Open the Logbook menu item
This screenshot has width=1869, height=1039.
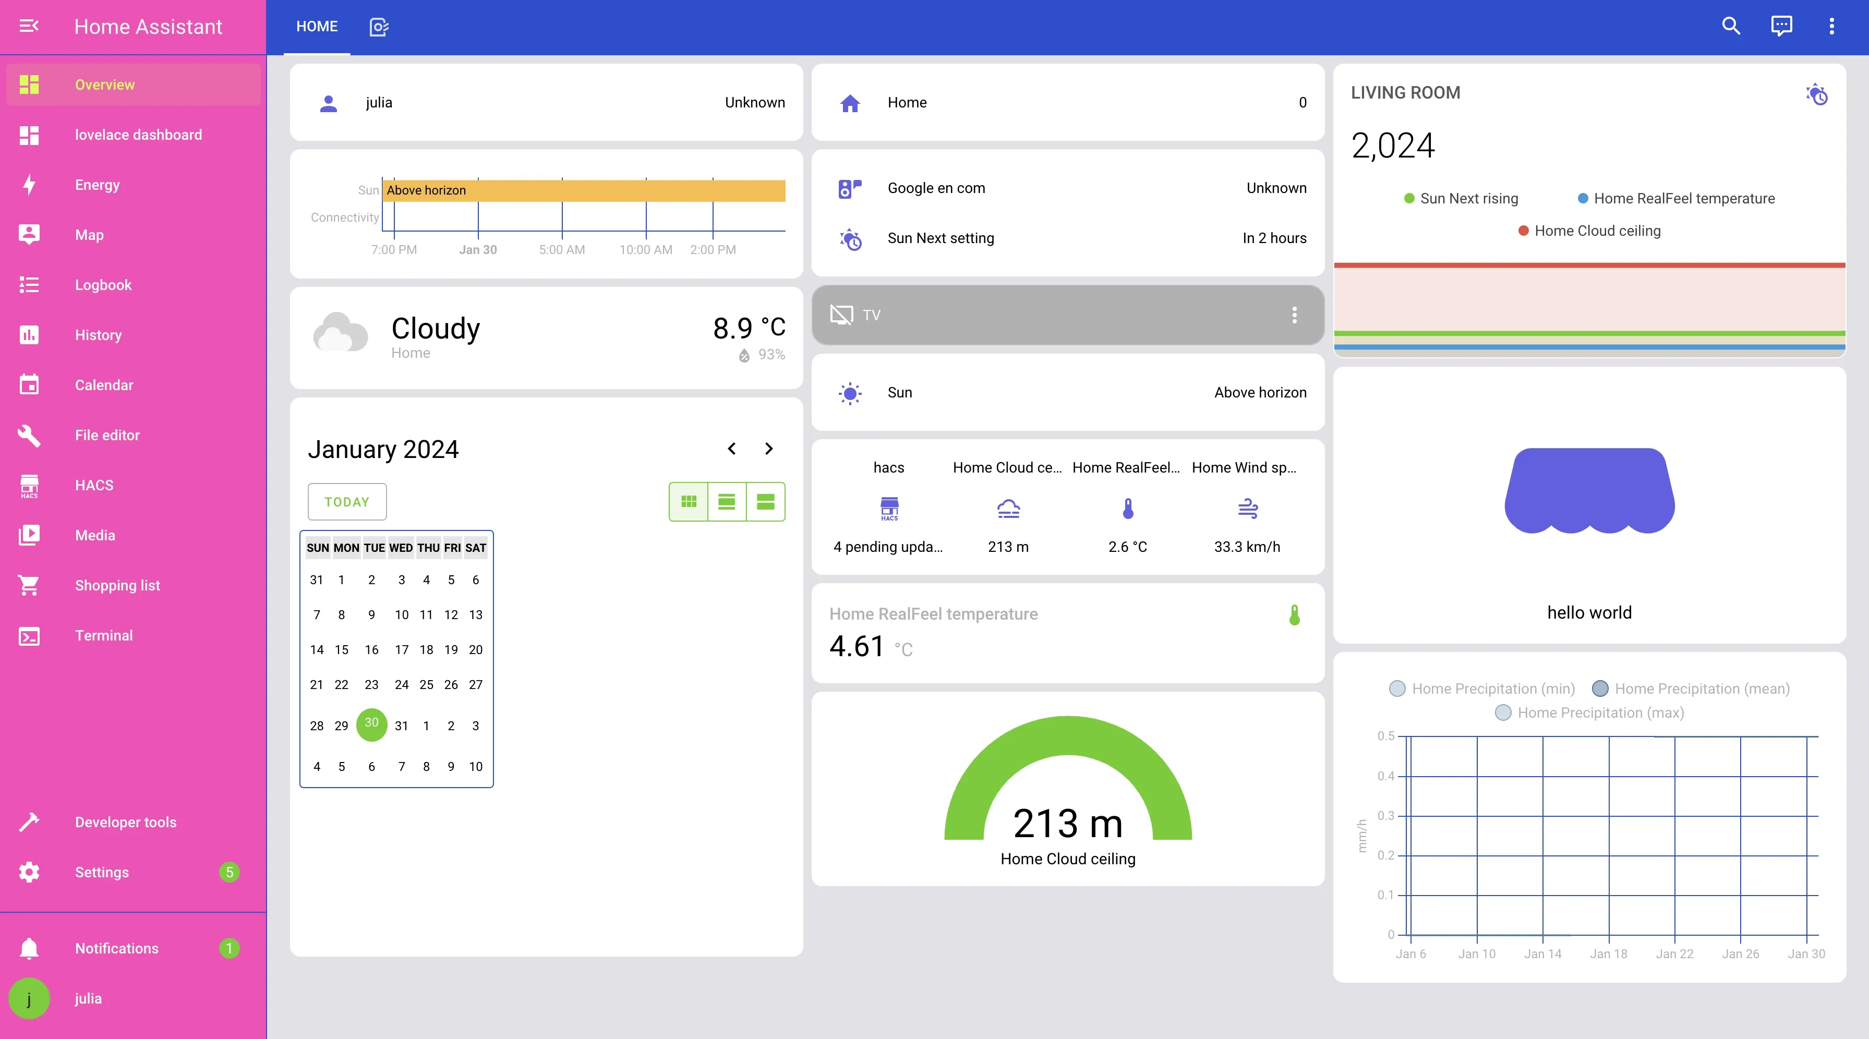(103, 285)
